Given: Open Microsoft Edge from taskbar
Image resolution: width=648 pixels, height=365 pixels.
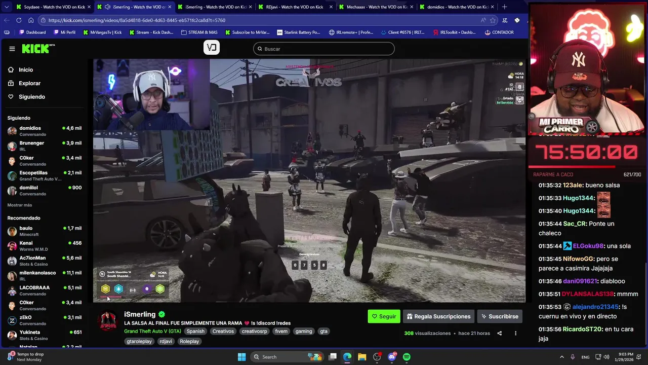Looking at the screenshot, I should point(347,357).
